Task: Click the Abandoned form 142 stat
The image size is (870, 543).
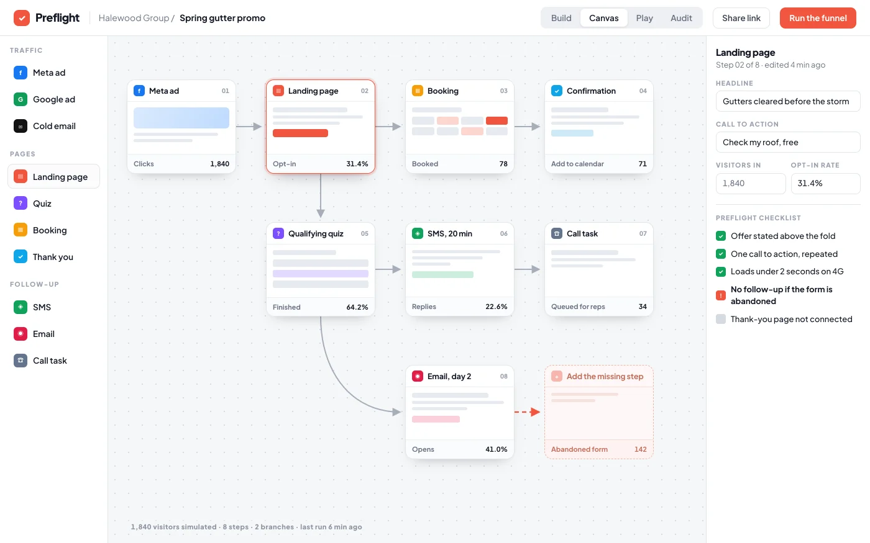Action: tap(599, 449)
